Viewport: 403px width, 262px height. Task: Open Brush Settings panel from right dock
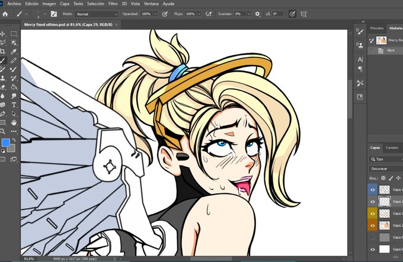(x=360, y=32)
